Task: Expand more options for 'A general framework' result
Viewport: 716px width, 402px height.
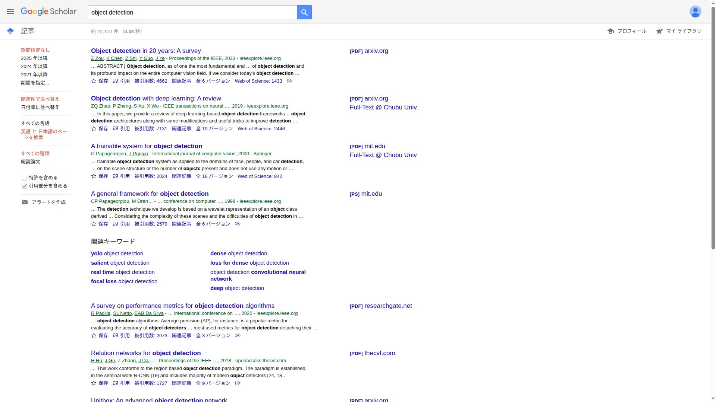Action: (238, 224)
